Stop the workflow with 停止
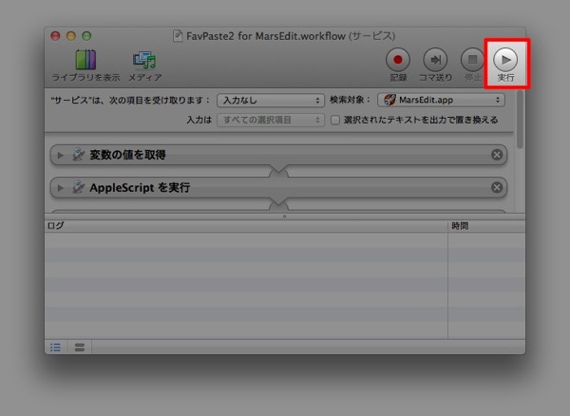570x416 pixels. tap(472, 65)
